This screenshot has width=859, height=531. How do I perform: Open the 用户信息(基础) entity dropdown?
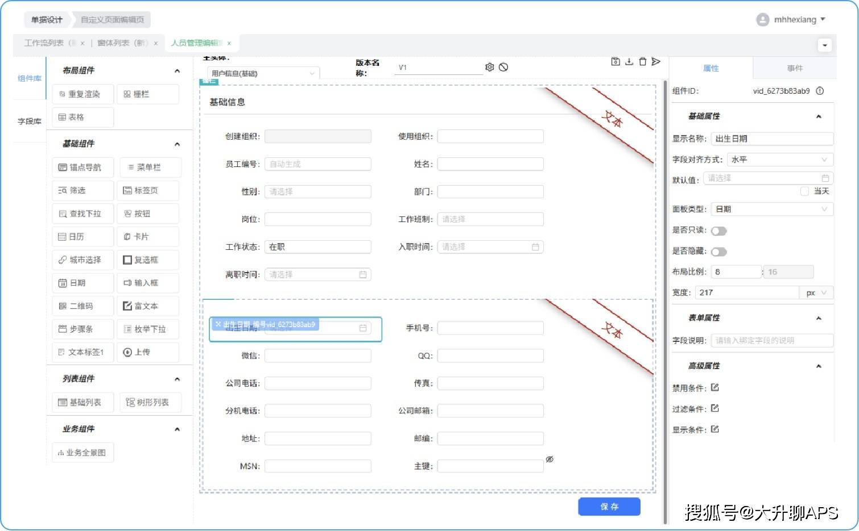pos(263,73)
